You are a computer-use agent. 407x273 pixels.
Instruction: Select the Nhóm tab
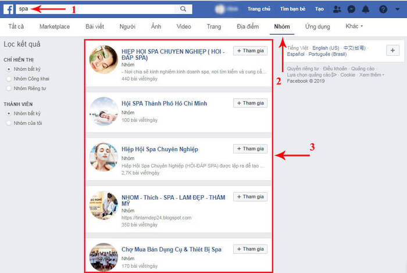282,27
